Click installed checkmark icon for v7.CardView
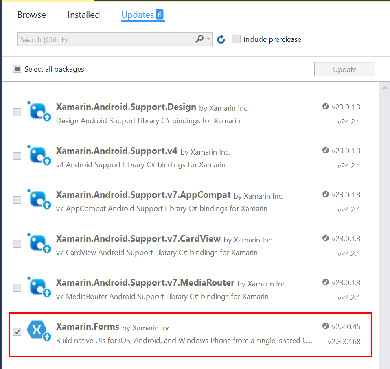The height and width of the screenshot is (369, 390). (325, 238)
